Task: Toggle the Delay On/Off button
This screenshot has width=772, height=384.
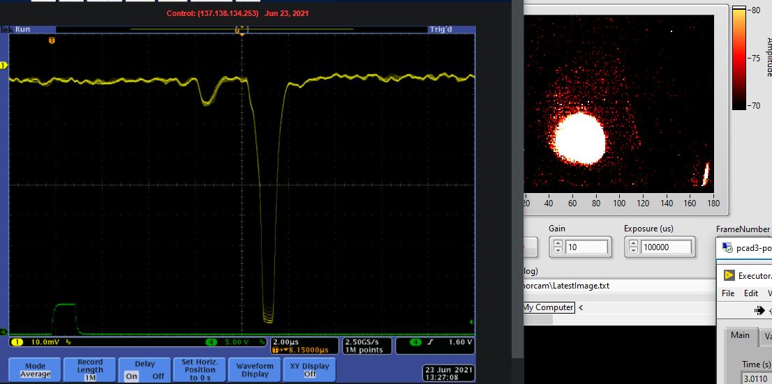Action: click(145, 369)
